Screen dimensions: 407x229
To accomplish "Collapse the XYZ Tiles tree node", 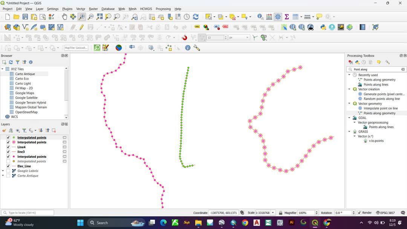I will (x=3, y=69).
